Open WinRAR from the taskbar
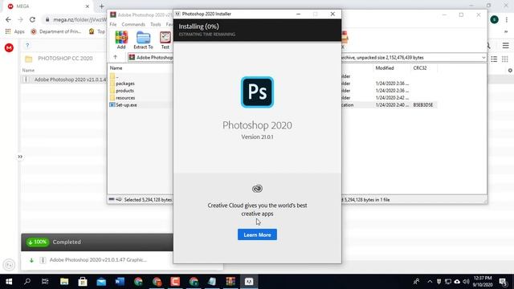This screenshot has height=289, width=514. pos(230,282)
